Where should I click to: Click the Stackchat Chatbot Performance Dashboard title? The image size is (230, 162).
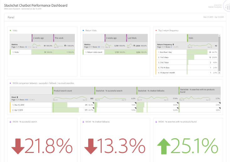click(36, 5)
